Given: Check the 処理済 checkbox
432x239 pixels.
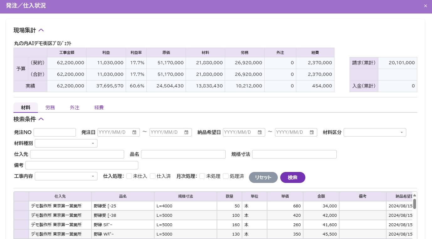Looking at the screenshot, I should coord(226,176).
